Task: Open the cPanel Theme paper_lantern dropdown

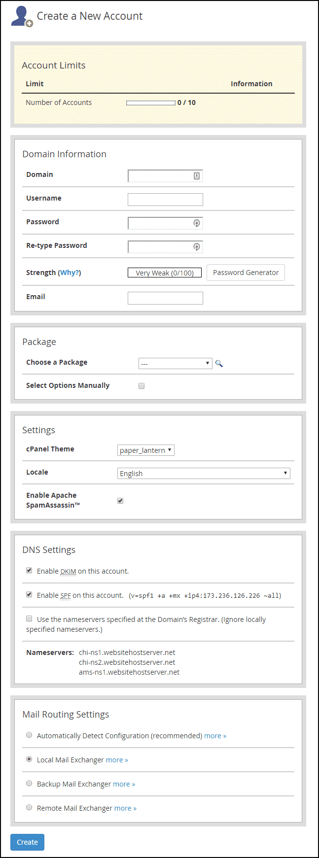Action: (x=146, y=450)
